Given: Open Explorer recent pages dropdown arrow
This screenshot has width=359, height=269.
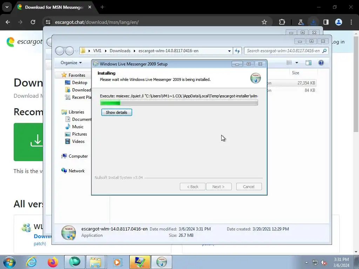Looking at the screenshot, I should 76,51.
